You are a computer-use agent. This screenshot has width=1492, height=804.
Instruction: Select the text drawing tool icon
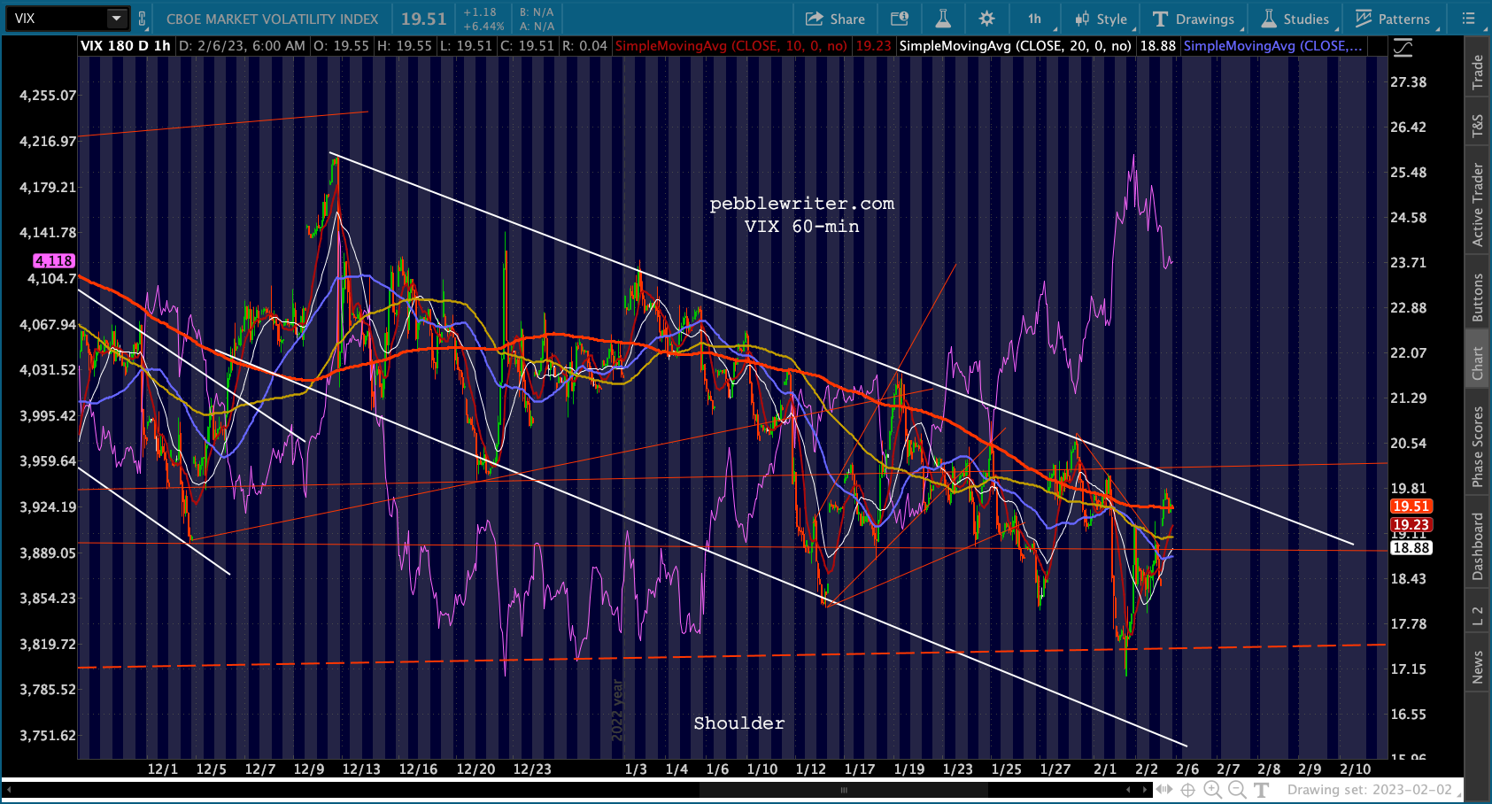coord(1261,790)
